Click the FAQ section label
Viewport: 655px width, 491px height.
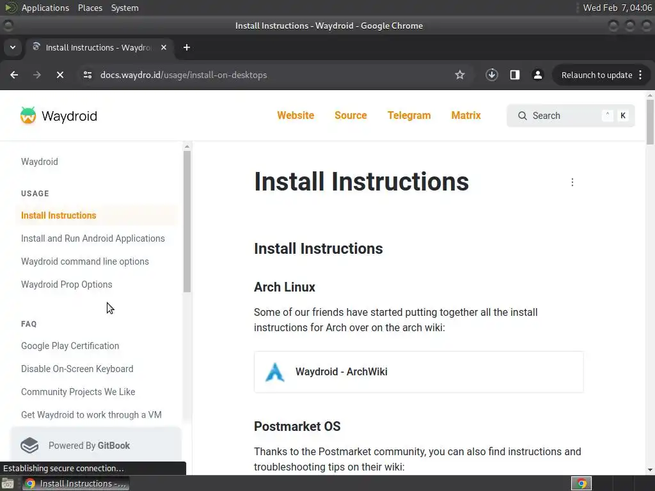(x=29, y=324)
